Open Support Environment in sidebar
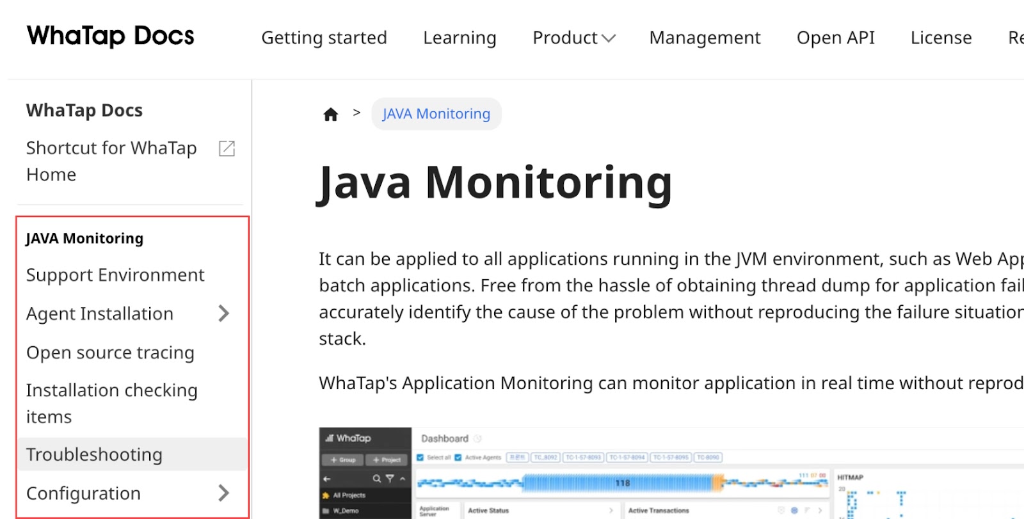 tap(115, 275)
